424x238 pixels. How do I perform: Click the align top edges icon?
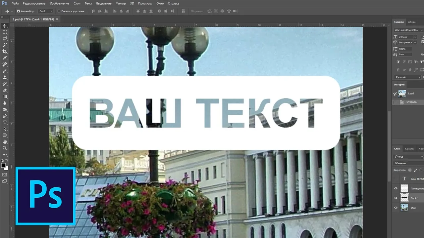(x=93, y=11)
